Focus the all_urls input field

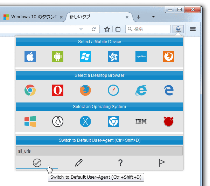point(99,151)
